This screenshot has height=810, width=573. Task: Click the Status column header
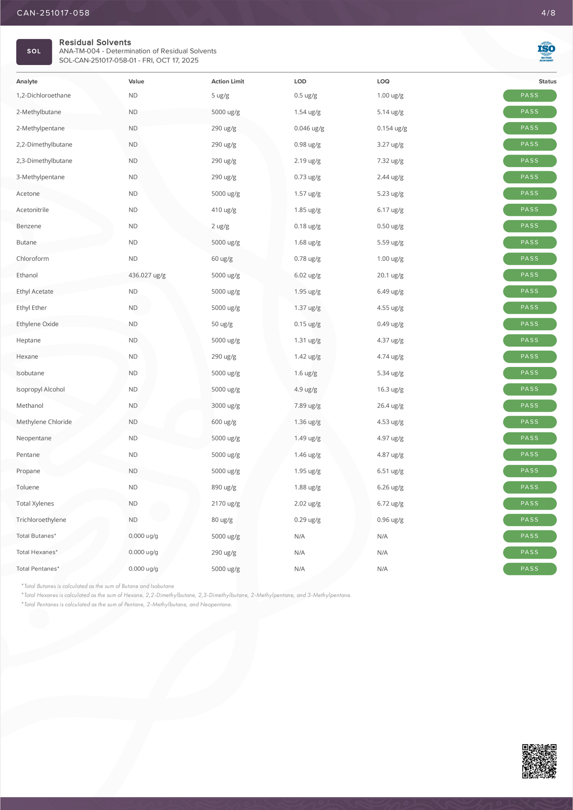547,81
